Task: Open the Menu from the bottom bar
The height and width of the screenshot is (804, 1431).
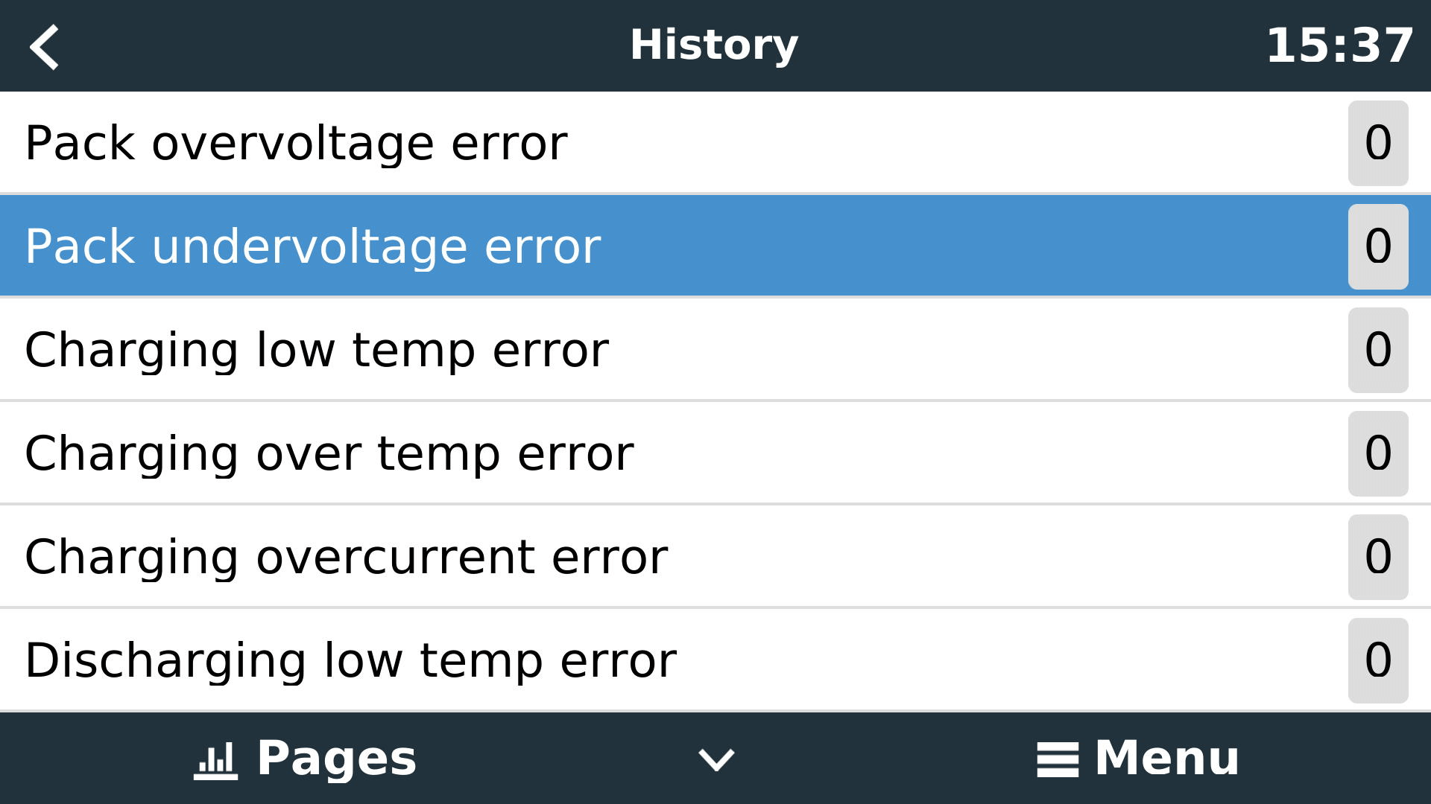Action: tap(1133, 758)
